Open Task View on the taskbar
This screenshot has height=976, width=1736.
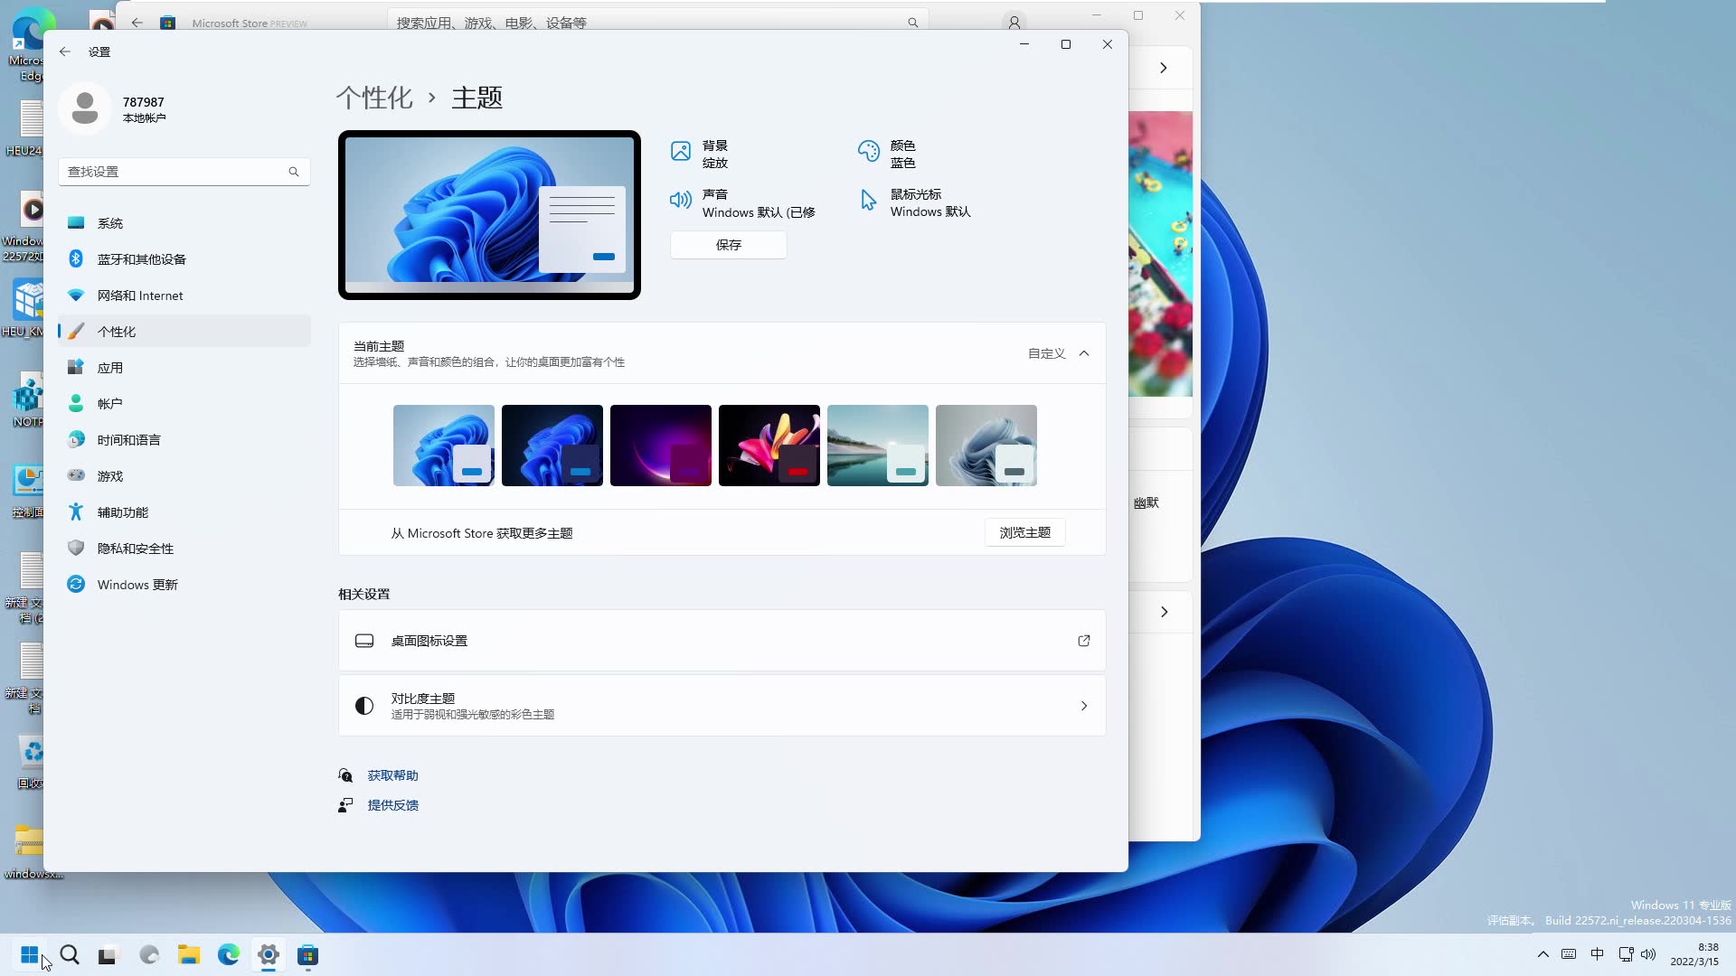(108, 955)
